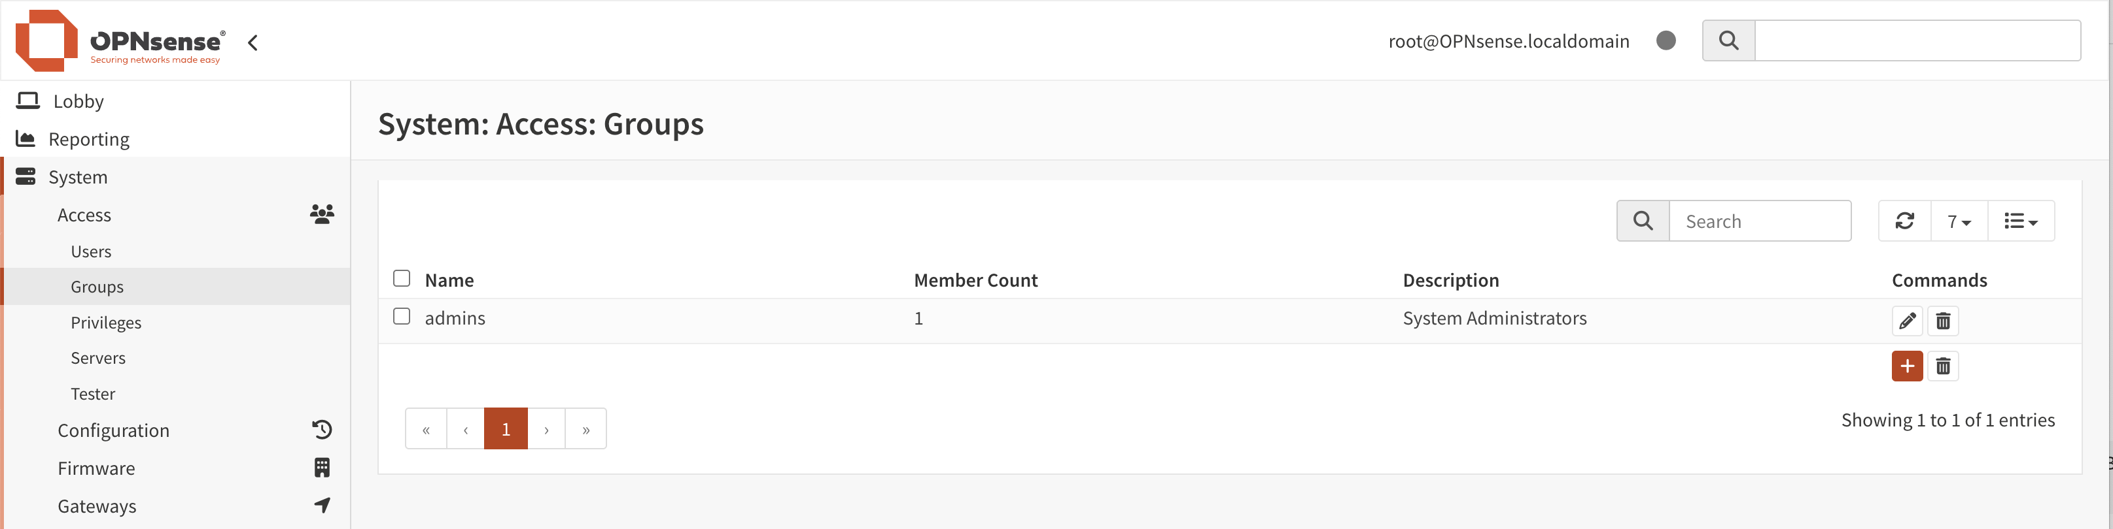Click the groups table Search field
This screenshot has width=2113, height=529.
tap(1758, 221)
